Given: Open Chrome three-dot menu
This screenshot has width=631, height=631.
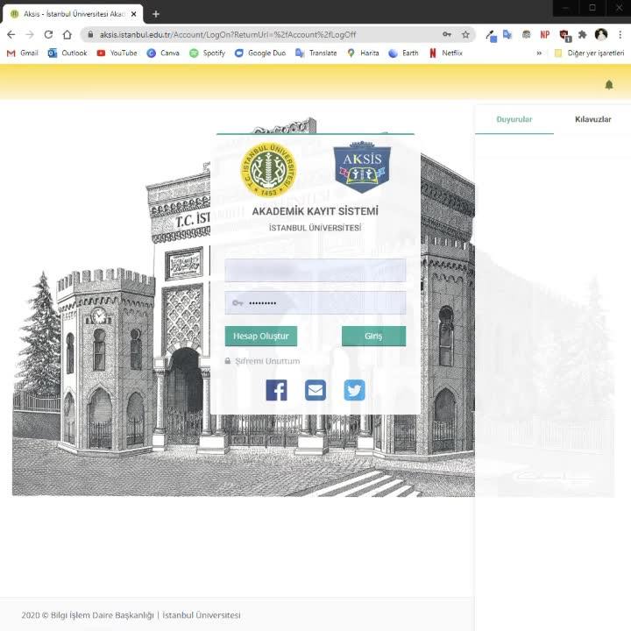Looking at the screenshot, I should click(x=620, y=34).
